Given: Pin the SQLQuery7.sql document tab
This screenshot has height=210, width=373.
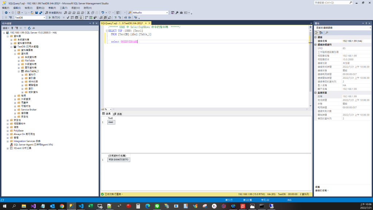Looking at the screenshot, I should [146, 23].
